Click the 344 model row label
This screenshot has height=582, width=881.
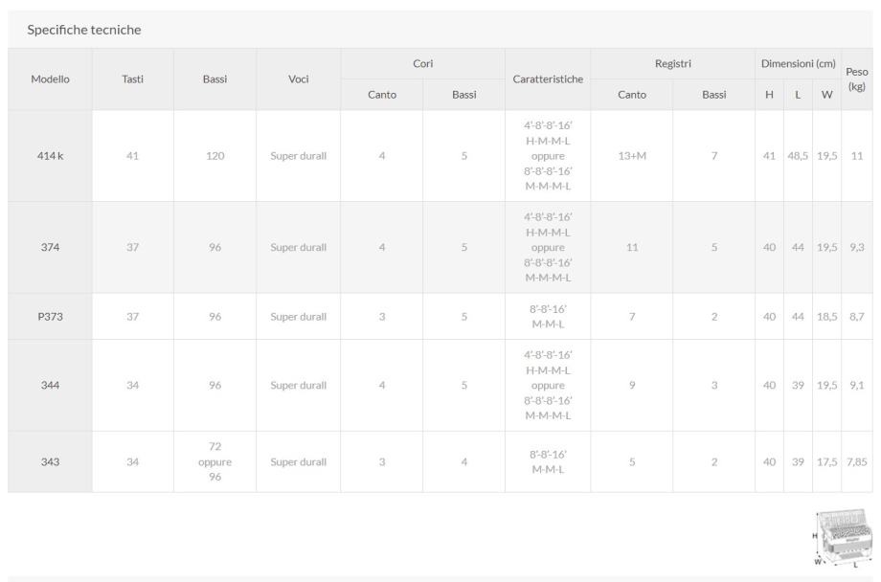(x=50, y=386)
